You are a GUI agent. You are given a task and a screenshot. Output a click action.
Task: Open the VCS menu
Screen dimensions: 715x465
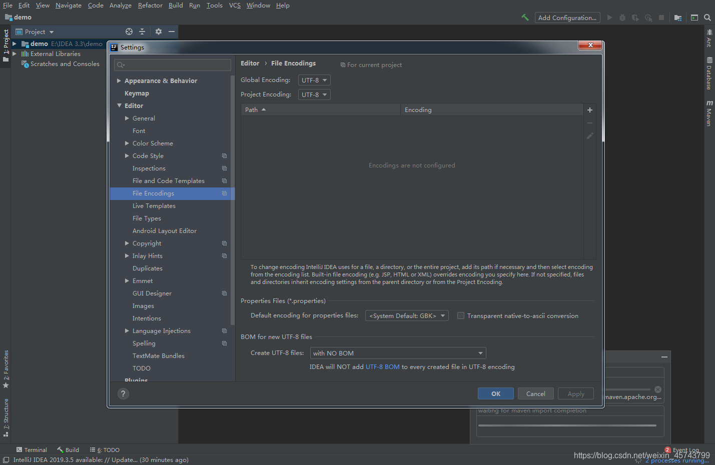[x=235, y=5]
